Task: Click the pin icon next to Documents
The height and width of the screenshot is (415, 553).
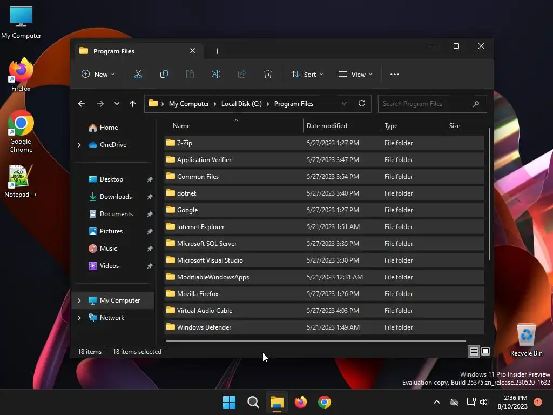Action: pyautogui.click(x=150, y=214)
